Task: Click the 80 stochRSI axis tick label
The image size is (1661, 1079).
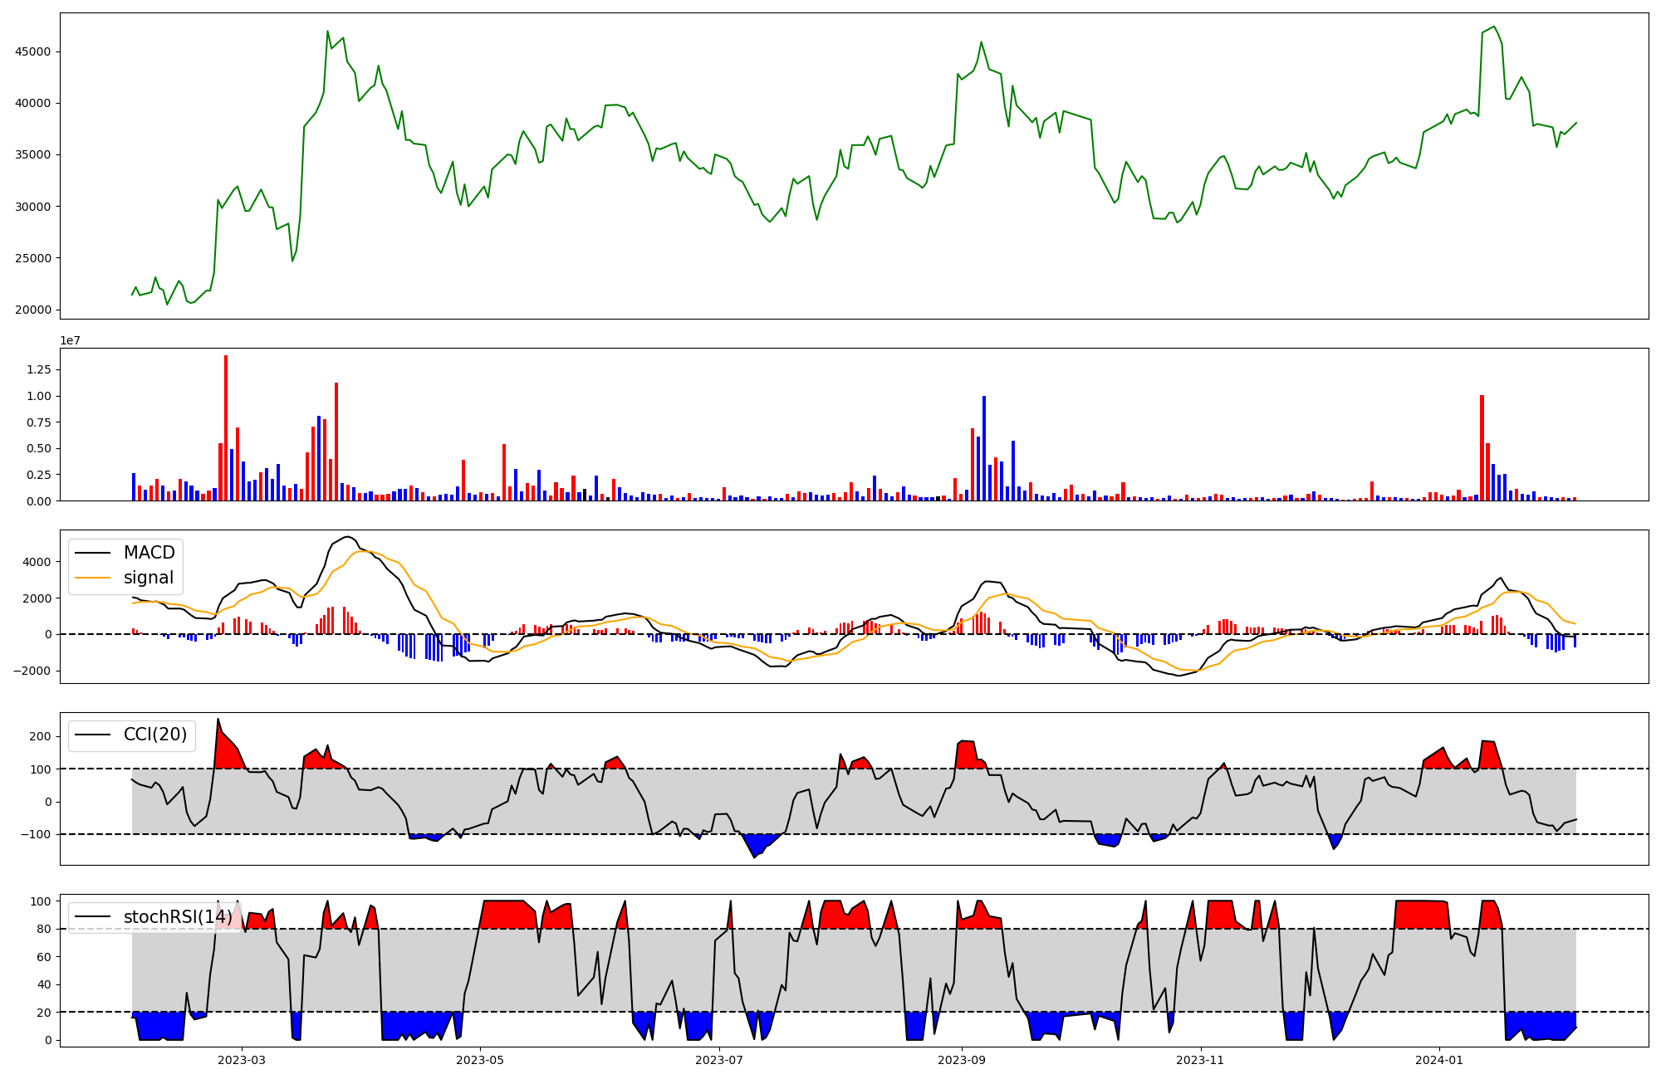Action: [43, 929]
